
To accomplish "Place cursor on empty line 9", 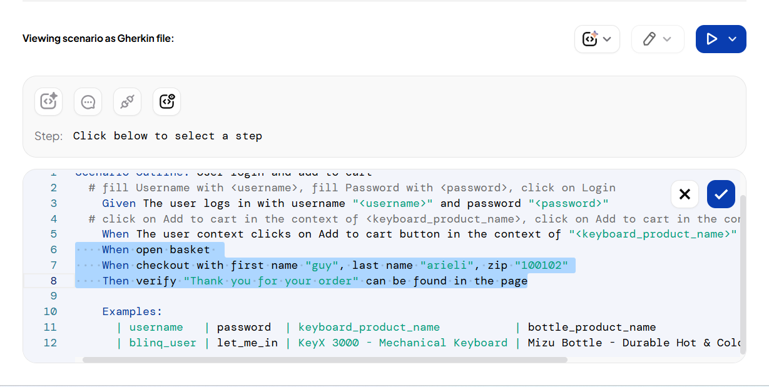I will (x=250, y=296).
